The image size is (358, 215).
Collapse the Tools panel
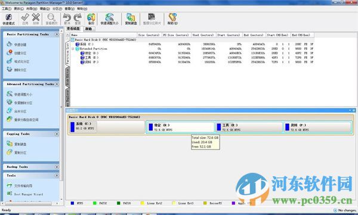pyautogui.click(x=57, y=175)
